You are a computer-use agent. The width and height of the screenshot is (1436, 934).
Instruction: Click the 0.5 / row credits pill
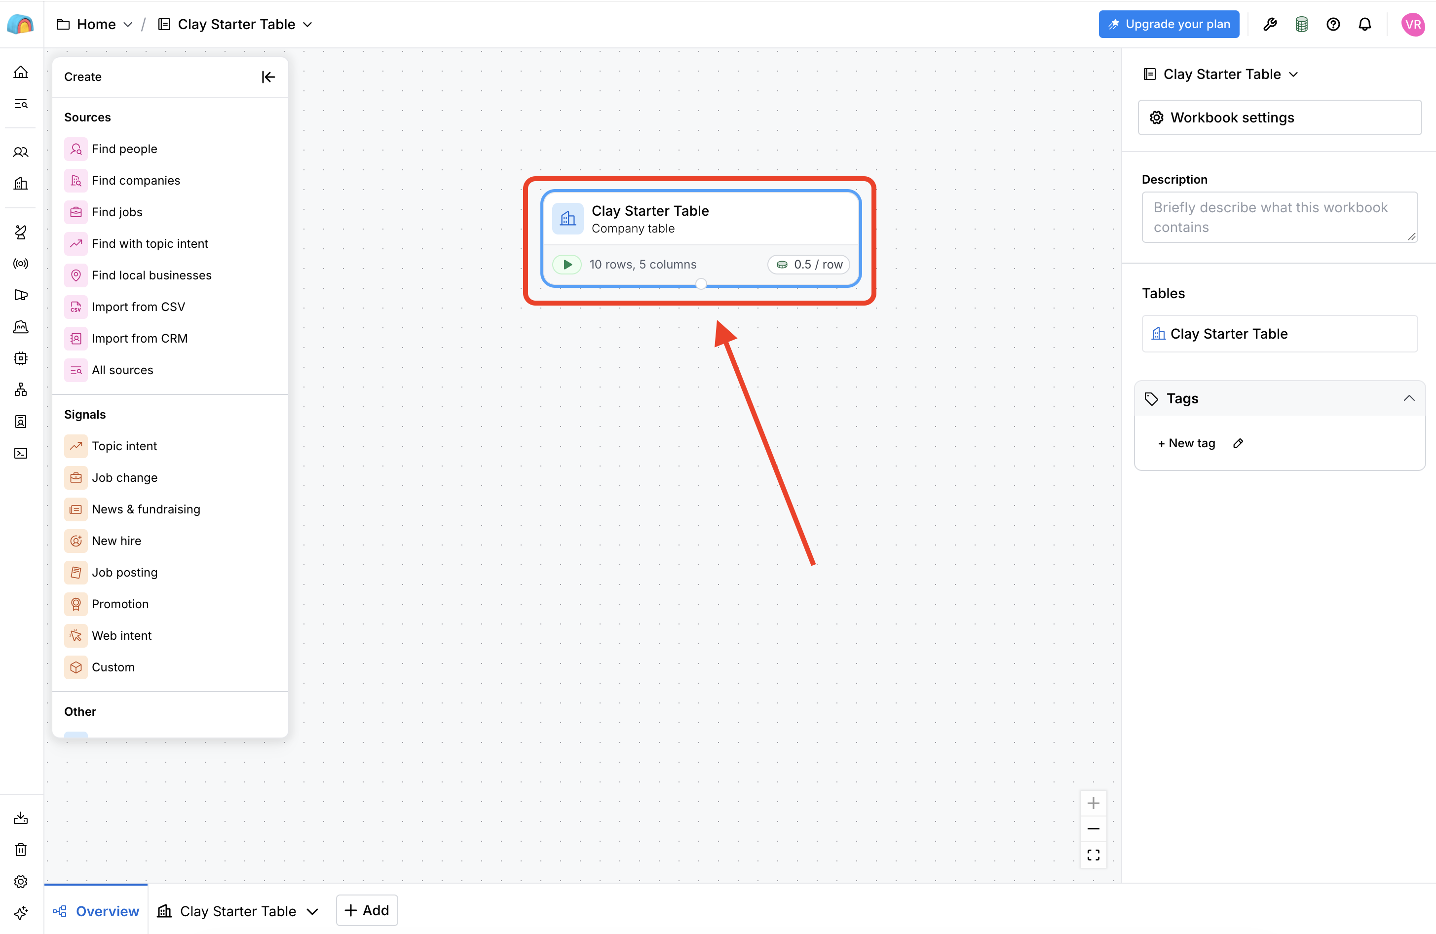[x=808, y=265]
